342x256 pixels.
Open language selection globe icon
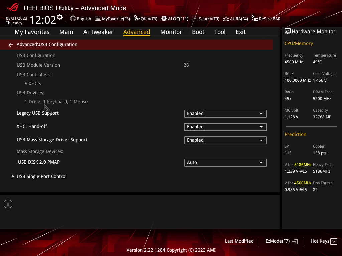[x=73, y=19]
